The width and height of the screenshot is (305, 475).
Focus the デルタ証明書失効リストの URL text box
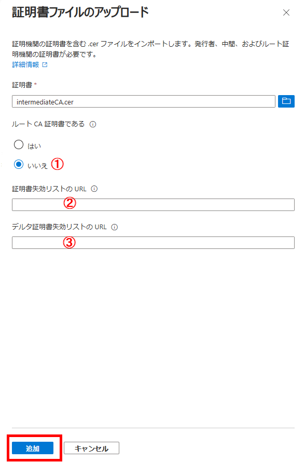click(x=153, y=243)
